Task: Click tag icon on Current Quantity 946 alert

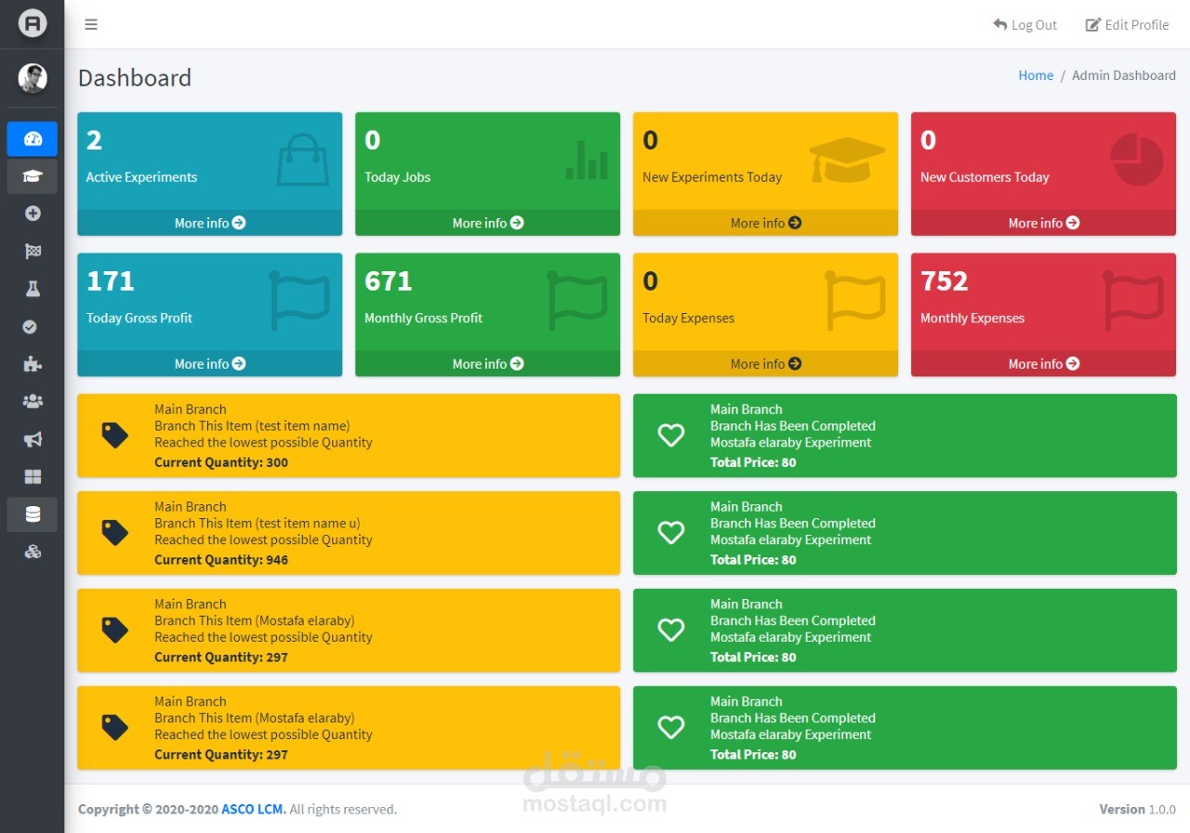Action: pos(114,533)
